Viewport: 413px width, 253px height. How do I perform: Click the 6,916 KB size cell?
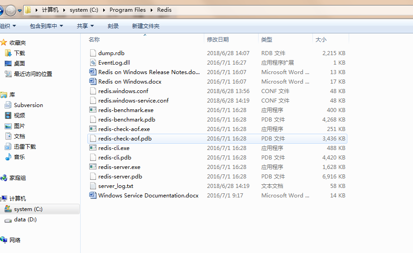[x=334, y=177]
